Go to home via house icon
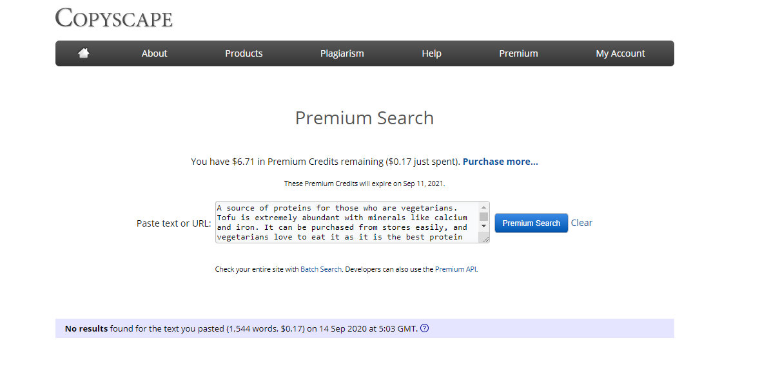 83,53
